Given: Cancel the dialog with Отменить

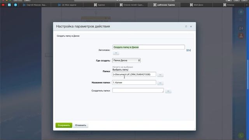Looking at the screenshot, I should tap(81, 125).
